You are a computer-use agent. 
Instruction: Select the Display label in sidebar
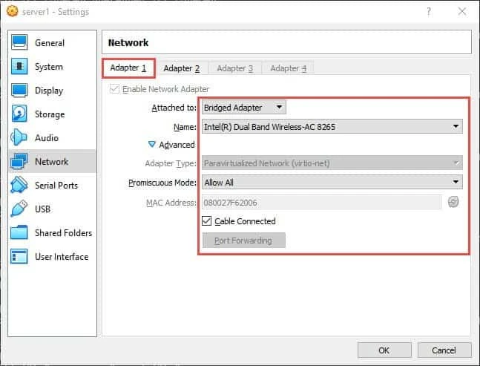click(49, 91)
